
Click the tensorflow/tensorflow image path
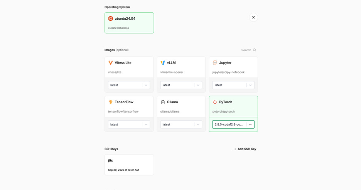pos(123,111)
